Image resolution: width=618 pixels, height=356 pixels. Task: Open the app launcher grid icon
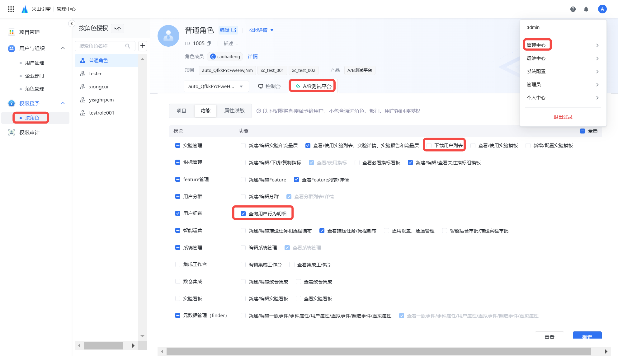(x=11, y=9)
